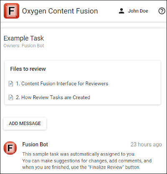Click the Files to review heading
Viewport: 167px width, 174px height.
[28, 69]
